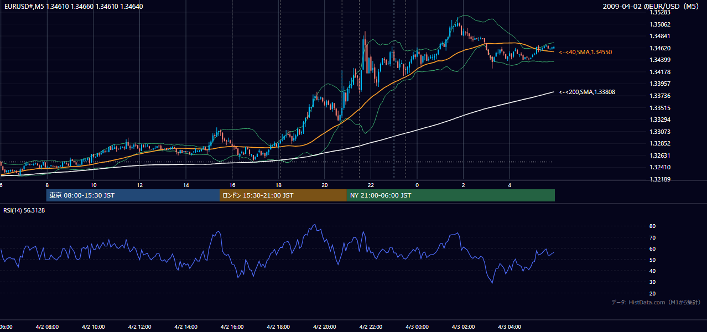
Task: Click price axis value 1.35062
Action: tap(659, 24)
